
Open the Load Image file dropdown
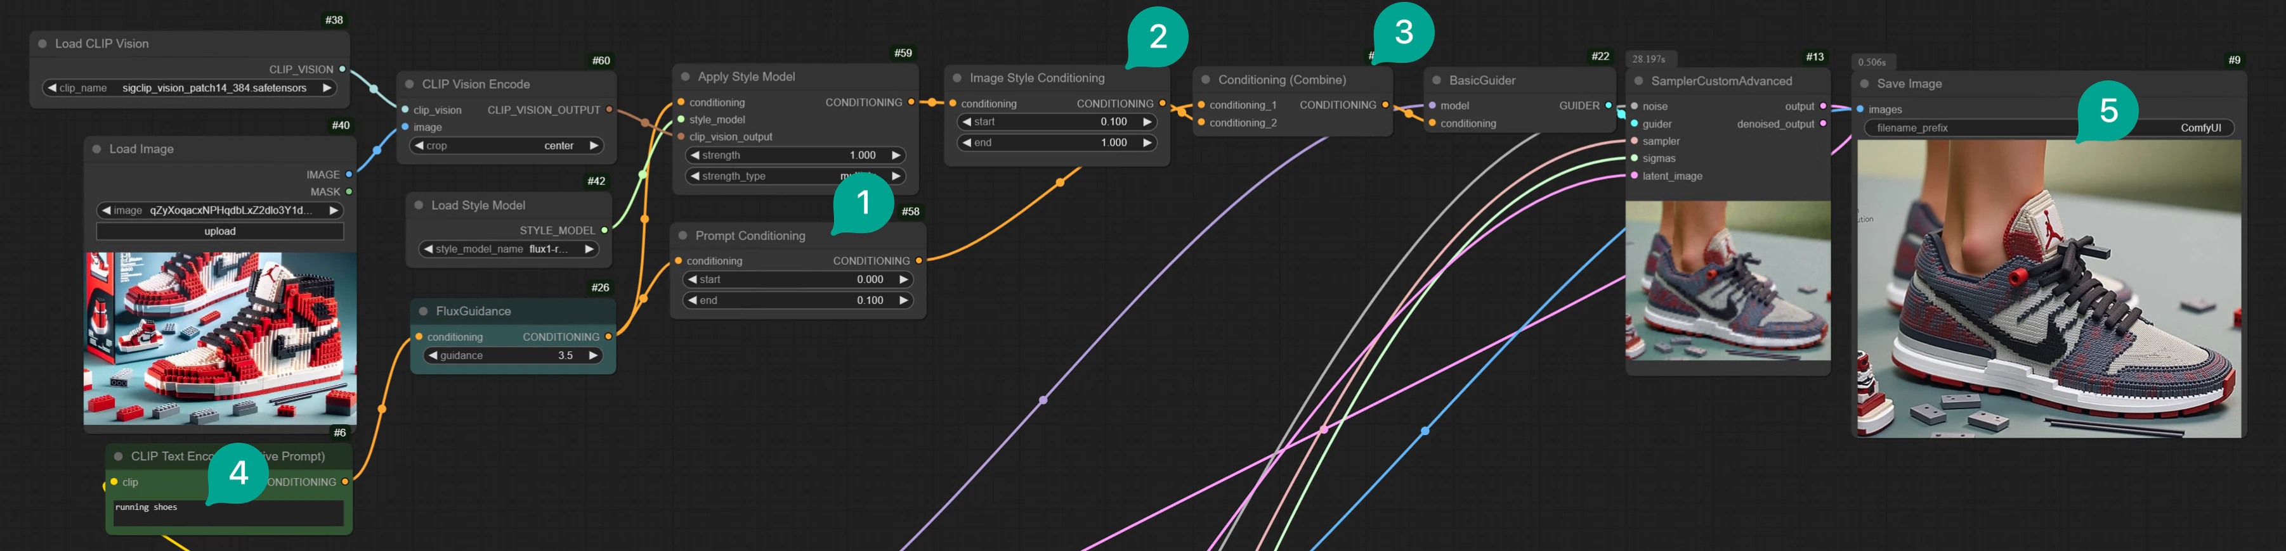point(220,211)
